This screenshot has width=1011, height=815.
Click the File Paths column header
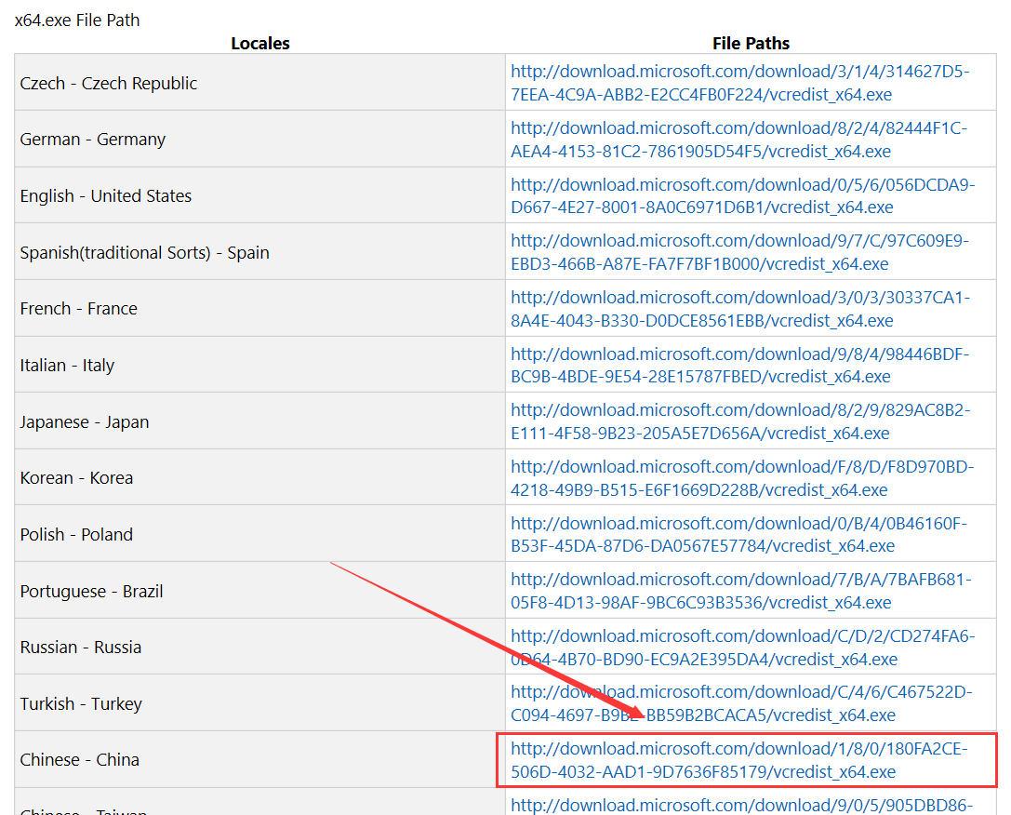click(751, 43)
